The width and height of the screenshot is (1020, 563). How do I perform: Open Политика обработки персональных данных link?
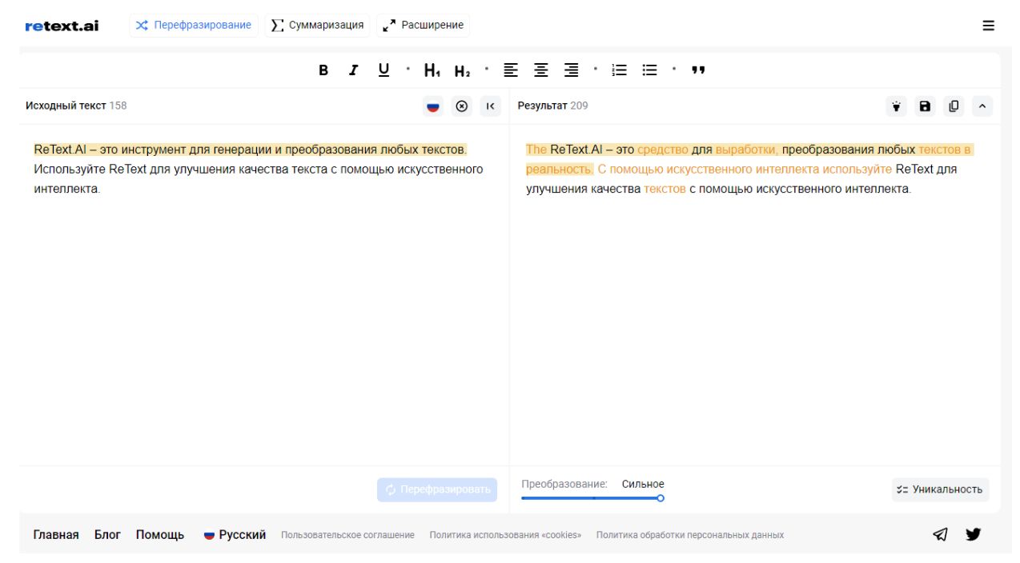click(x=690, y=535)
